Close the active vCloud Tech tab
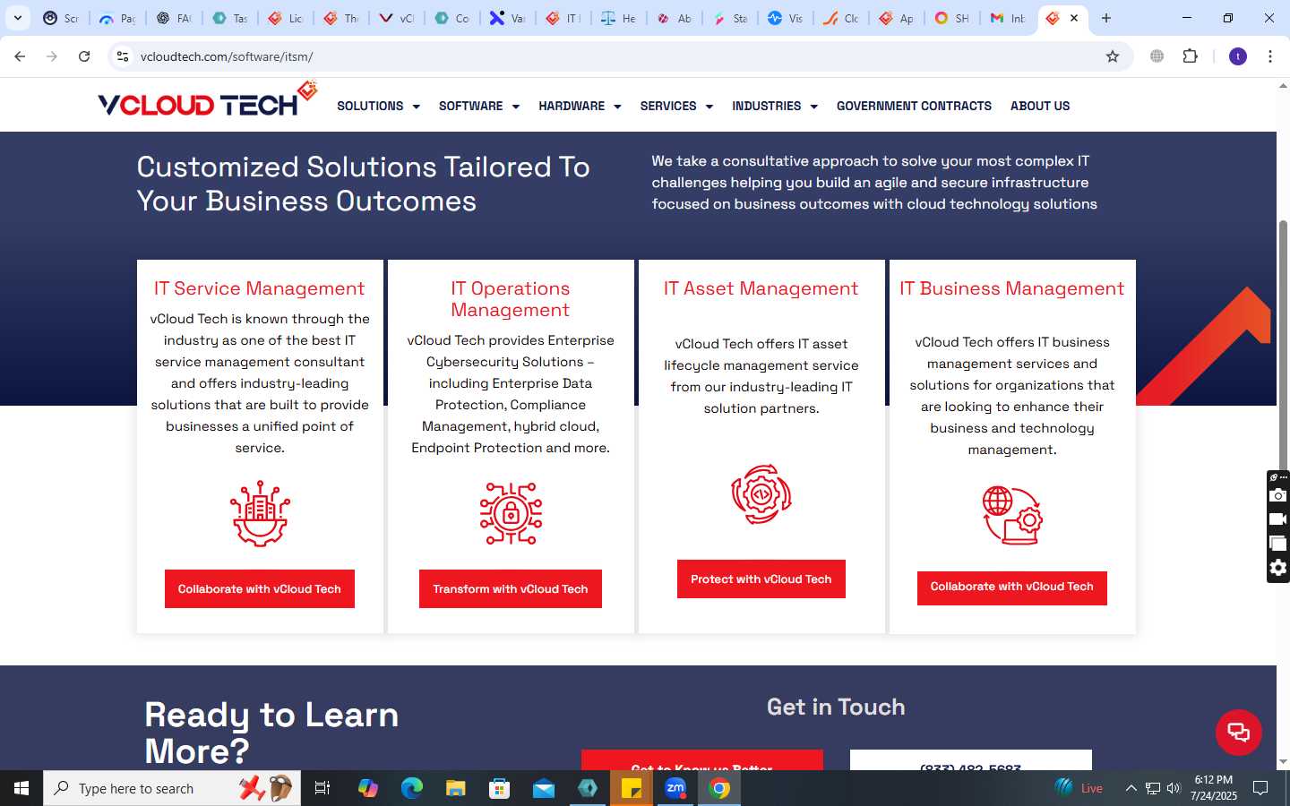The width and height of the screenshot is (1290, 806). (x=1074, y=18)
